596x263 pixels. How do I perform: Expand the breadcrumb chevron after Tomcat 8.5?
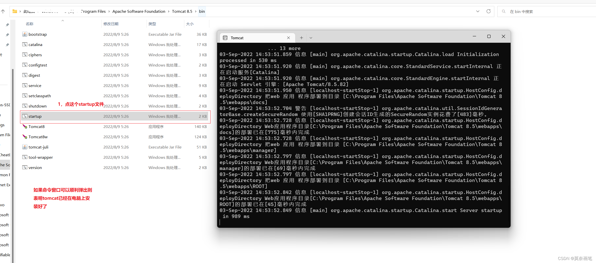(x=196, y=11)
